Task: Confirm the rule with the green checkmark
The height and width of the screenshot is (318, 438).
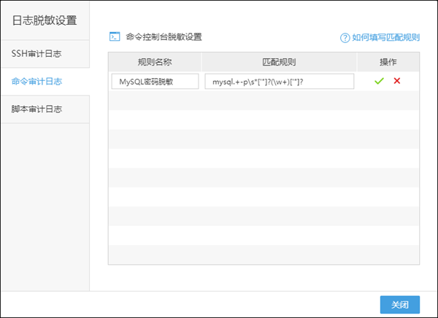Action: point(379,81)
